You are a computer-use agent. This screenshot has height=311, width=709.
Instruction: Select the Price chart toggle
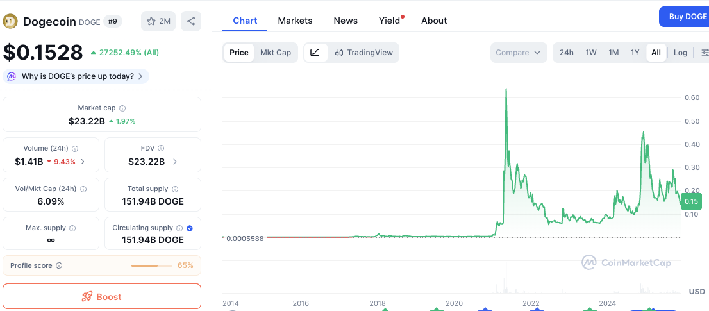click(238, 53)
